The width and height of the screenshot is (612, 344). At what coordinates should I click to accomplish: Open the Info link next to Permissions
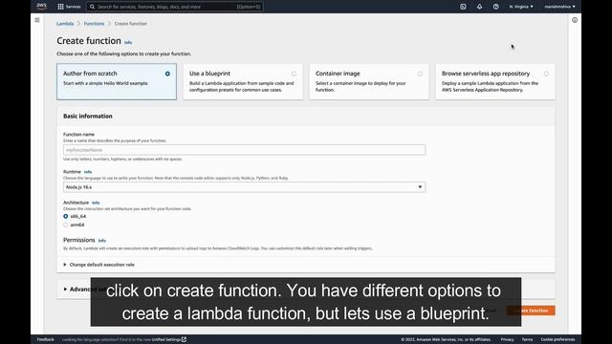click(x=102, y=240)
